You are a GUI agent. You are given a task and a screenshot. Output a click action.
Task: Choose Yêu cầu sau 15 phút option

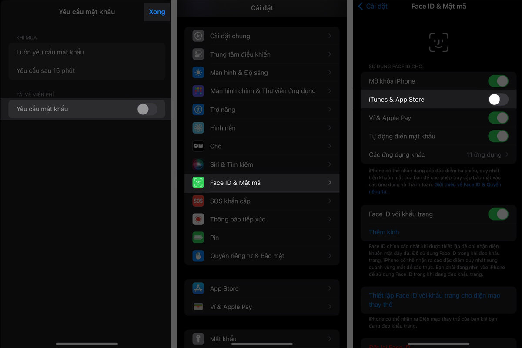(87, 70)
